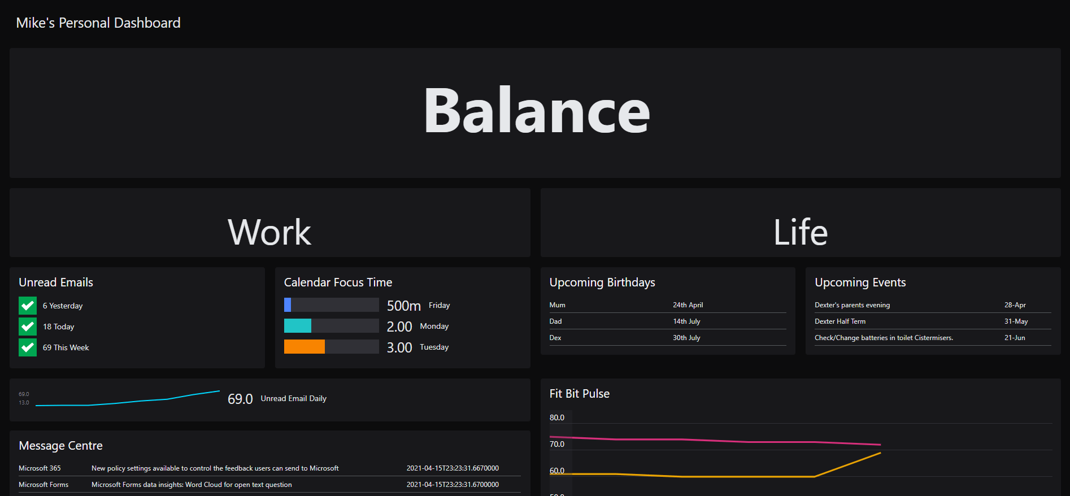
Task: Open the Check/Change batteries event
Action: coord(932,338)
